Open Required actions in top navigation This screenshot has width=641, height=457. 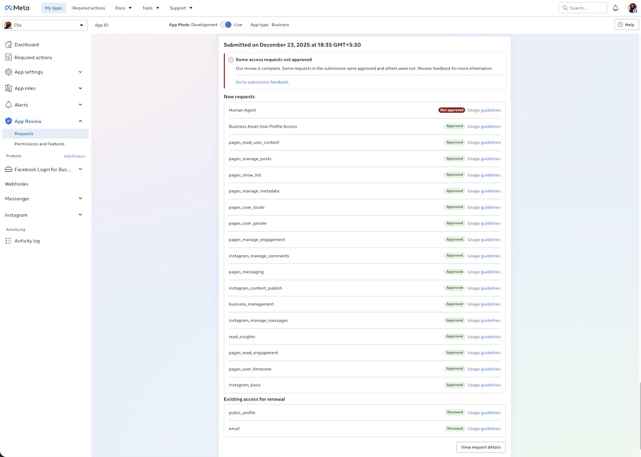(x=89, y=8)
